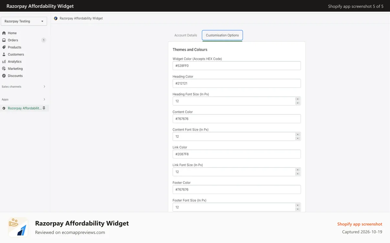Increase the Link Font Size value
390x243 pixels.
[x=298, y=170]
